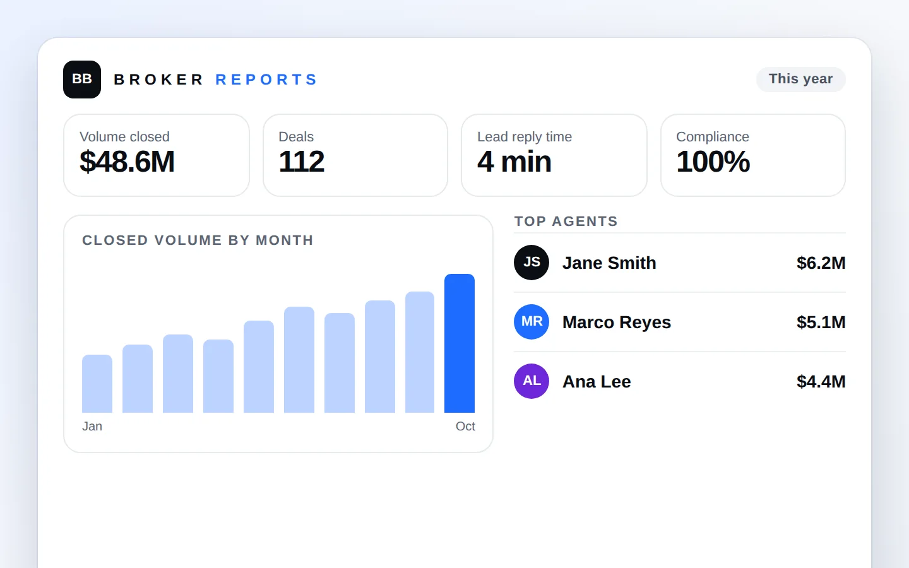The height and width of the screenshot is (568, 909).
Task: Click the Jan axis label
Action: [x=92, y=426]
